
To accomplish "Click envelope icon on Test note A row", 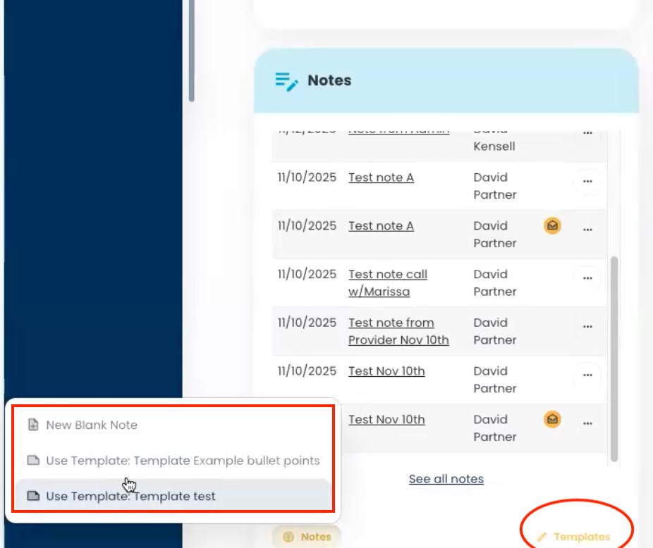I will [x=552, y=226].
